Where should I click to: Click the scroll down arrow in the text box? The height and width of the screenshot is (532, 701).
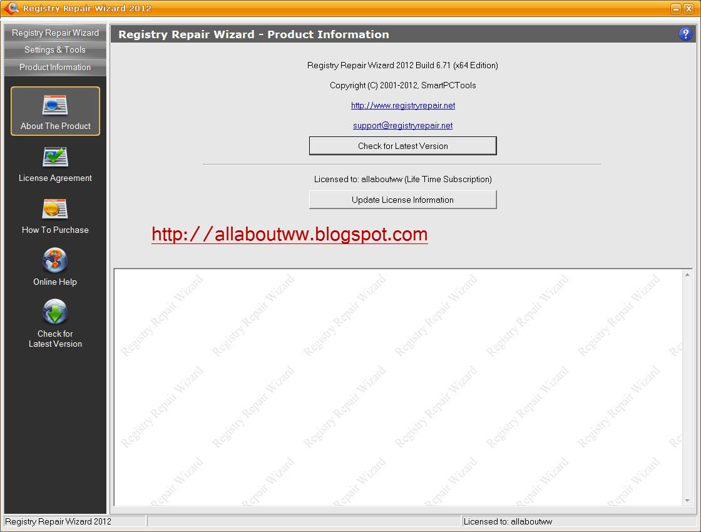tap(687, 501)
